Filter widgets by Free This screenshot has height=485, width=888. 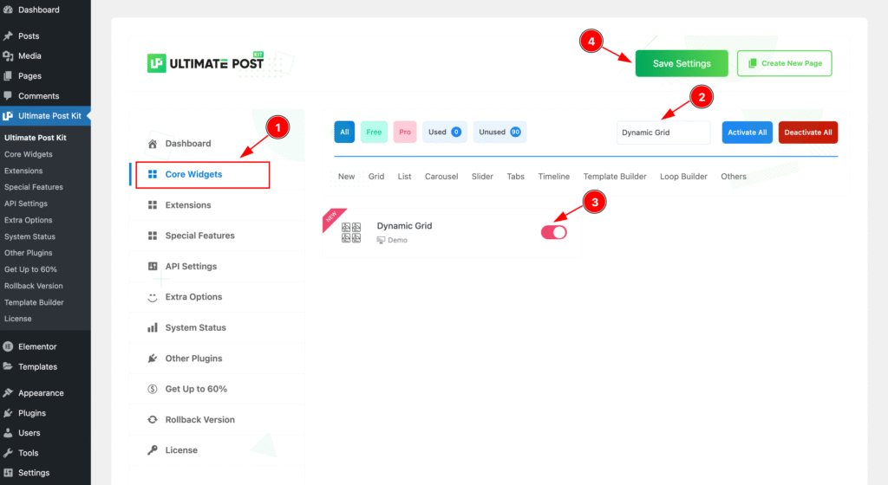374,133
